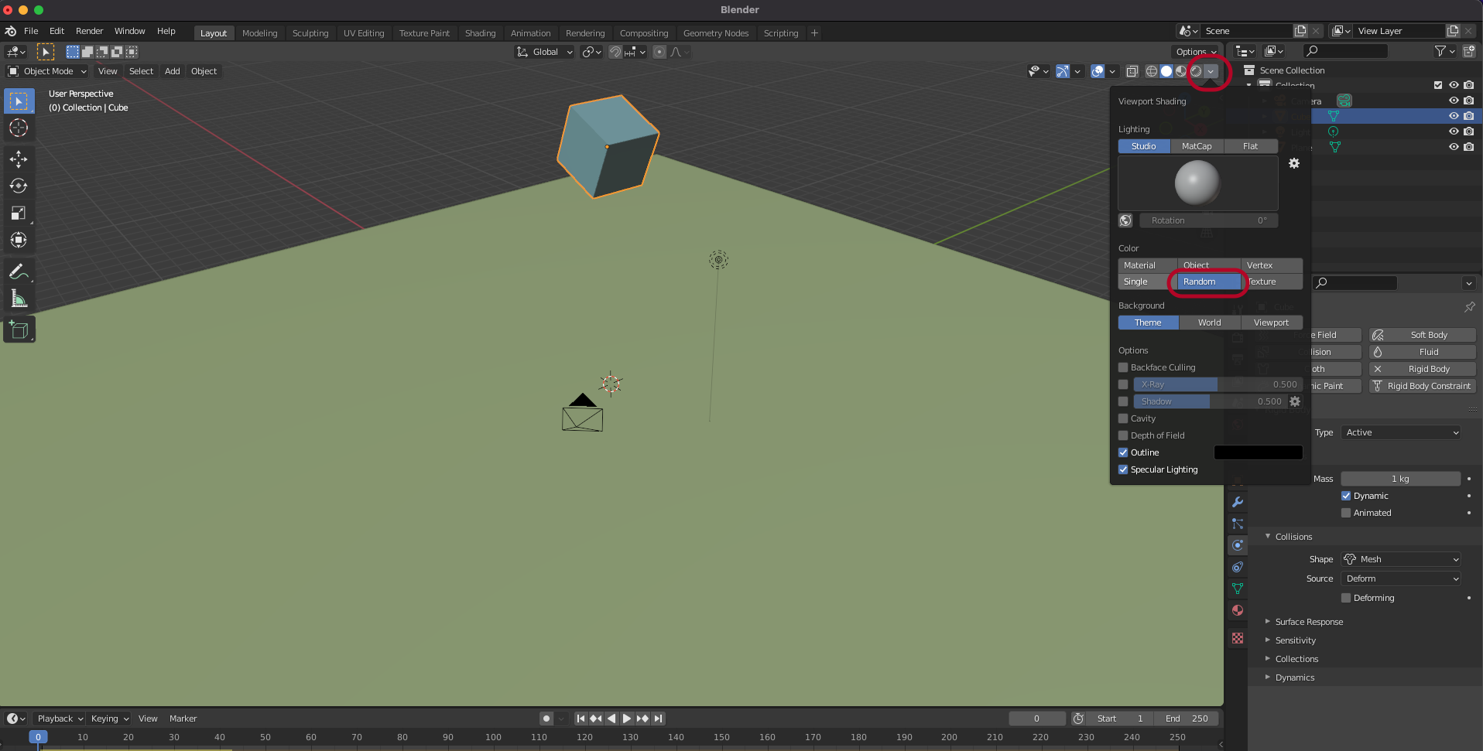Disable the Outline checkbox
The image size is (1483, 751).
click(1123, 452)
